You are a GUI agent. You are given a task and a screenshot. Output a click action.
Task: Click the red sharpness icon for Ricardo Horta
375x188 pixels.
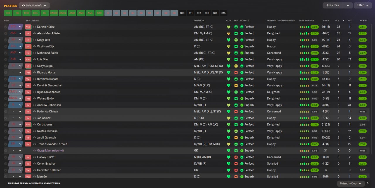click(x=236, y=72)
